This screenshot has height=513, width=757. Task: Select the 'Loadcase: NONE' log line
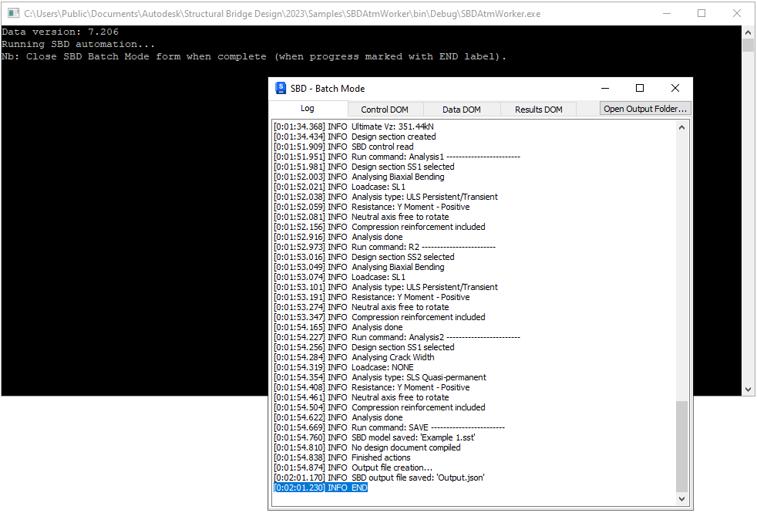344,367
